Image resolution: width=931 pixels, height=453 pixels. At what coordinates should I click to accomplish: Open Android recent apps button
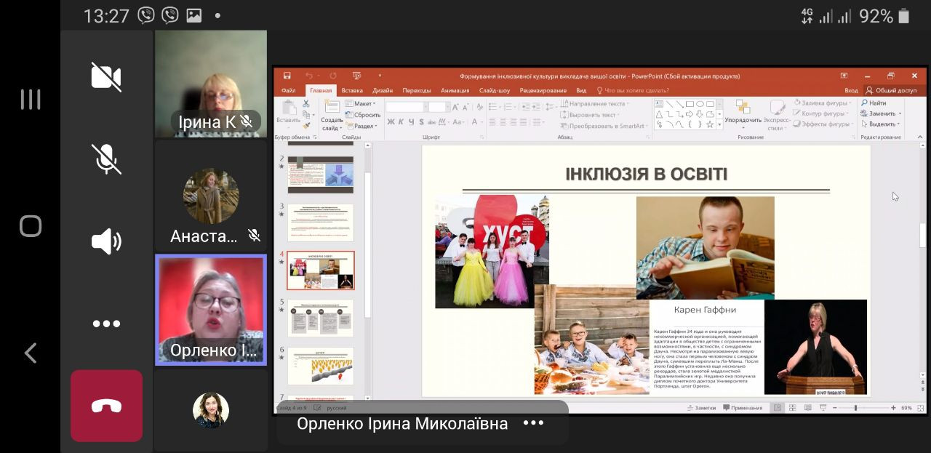[x=31, y=100]
